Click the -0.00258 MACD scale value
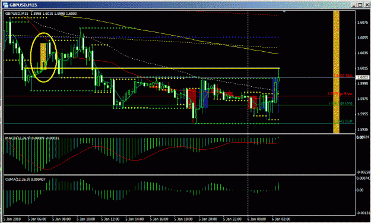Screen dimensions: 371x223 click(x=363, y=172)
